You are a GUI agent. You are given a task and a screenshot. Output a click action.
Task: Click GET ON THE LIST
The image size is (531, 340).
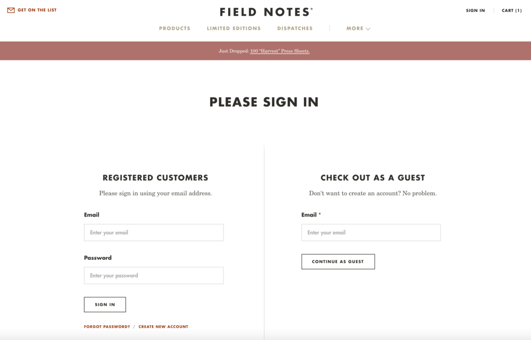[37, 10]
